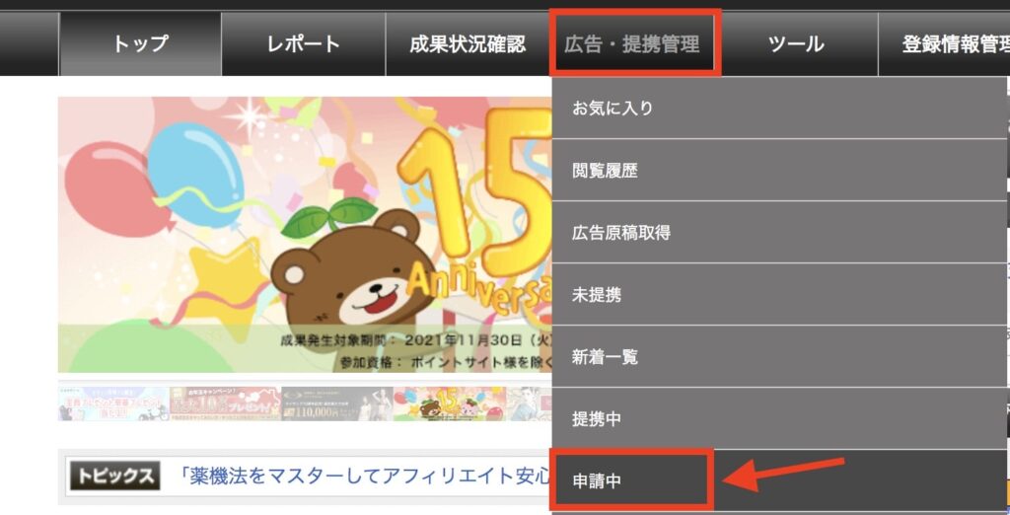
Task: Select 未提携 from the dropdown
Action: coord(779,295)
